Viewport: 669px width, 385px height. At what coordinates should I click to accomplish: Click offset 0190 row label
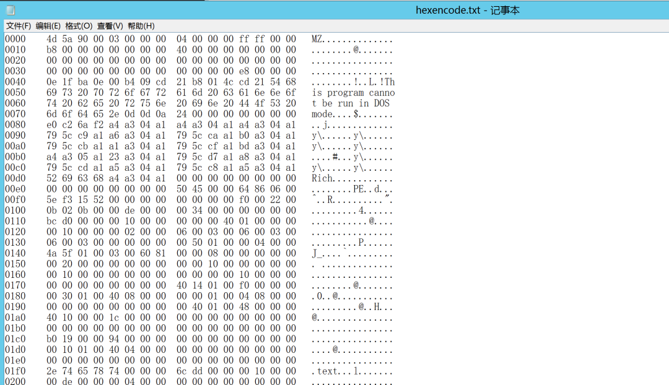point(15,306)
